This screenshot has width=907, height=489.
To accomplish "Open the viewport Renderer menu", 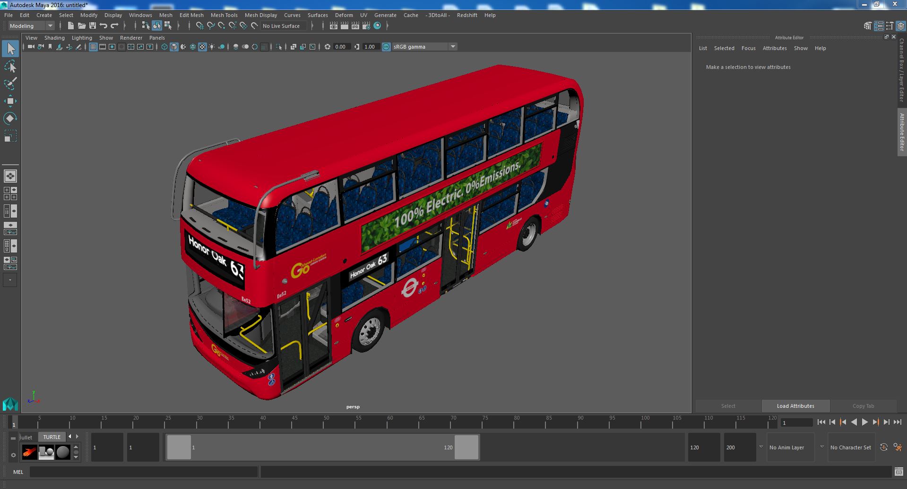I will 131,38.
